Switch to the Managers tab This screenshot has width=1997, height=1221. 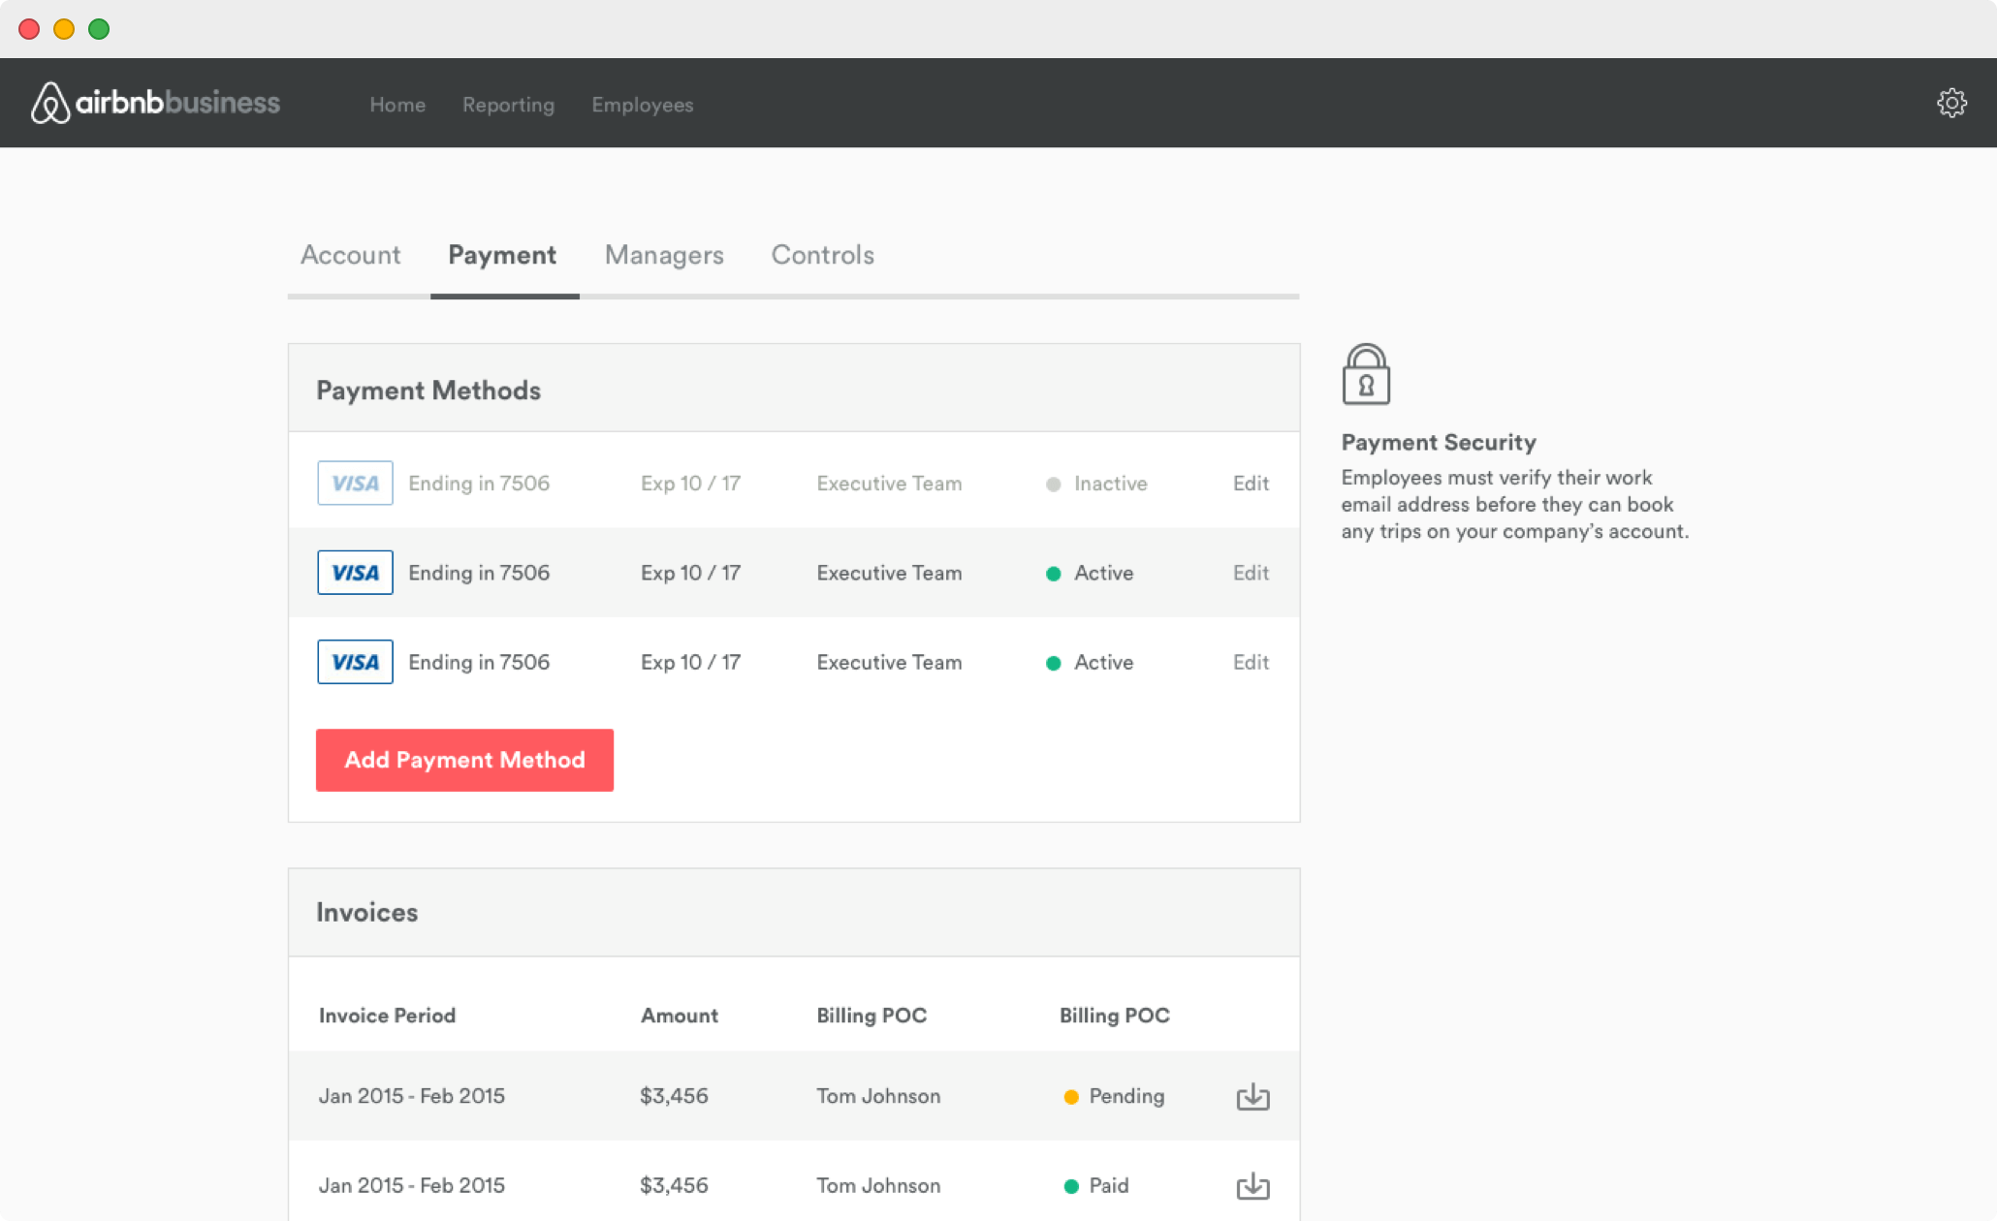[x=664, y=255]
